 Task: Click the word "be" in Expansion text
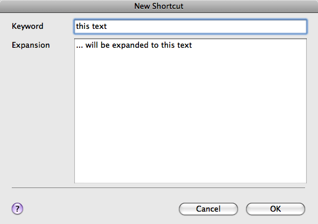pos(105,45)
